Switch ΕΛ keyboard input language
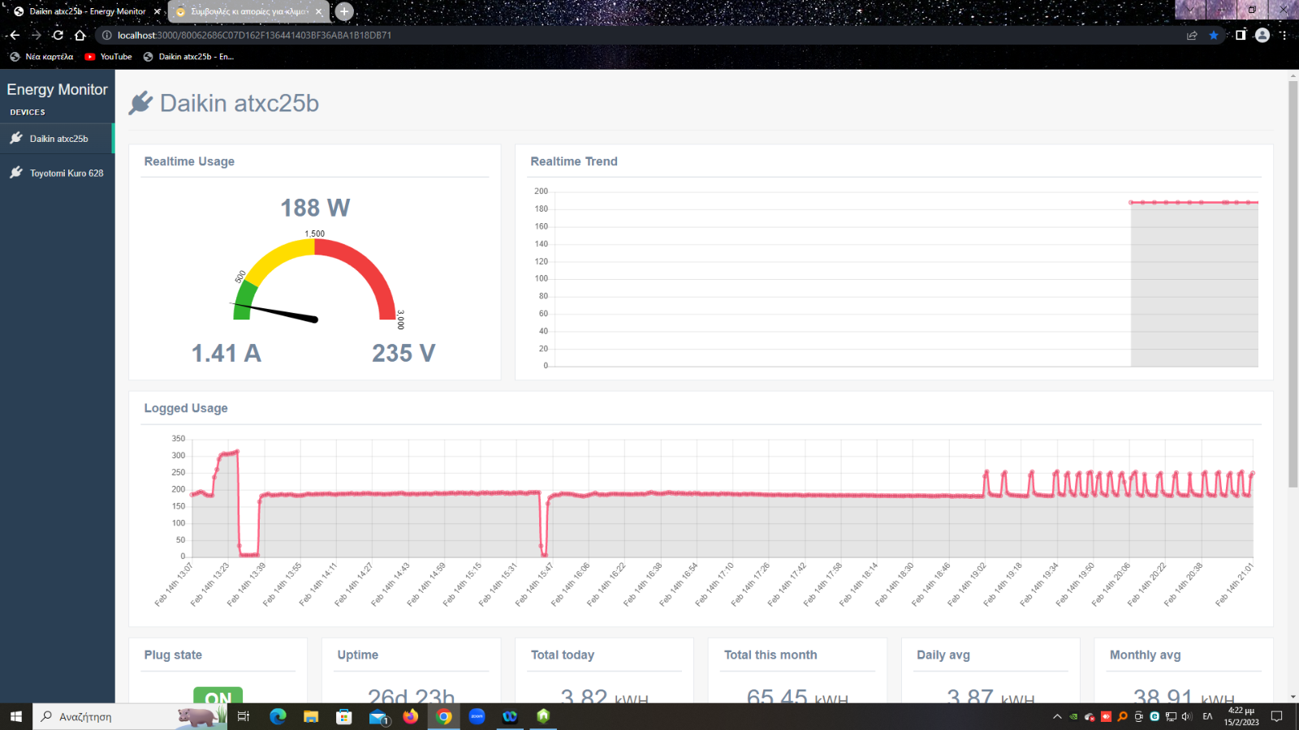The width and height of the screenshot is (1299, 730). pos(1207,716)
